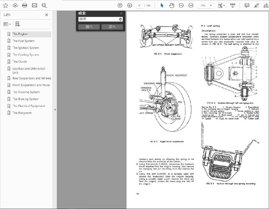
Task: Open The Electrical Equipment bookmark
Action: click(29, 106)
